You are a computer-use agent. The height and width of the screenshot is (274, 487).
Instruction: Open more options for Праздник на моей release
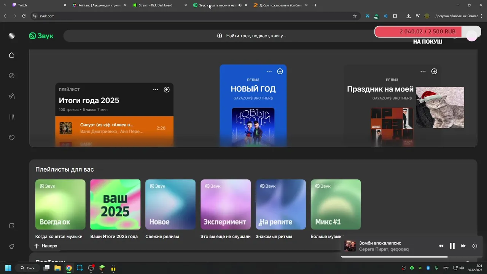[x=423, y=71]
